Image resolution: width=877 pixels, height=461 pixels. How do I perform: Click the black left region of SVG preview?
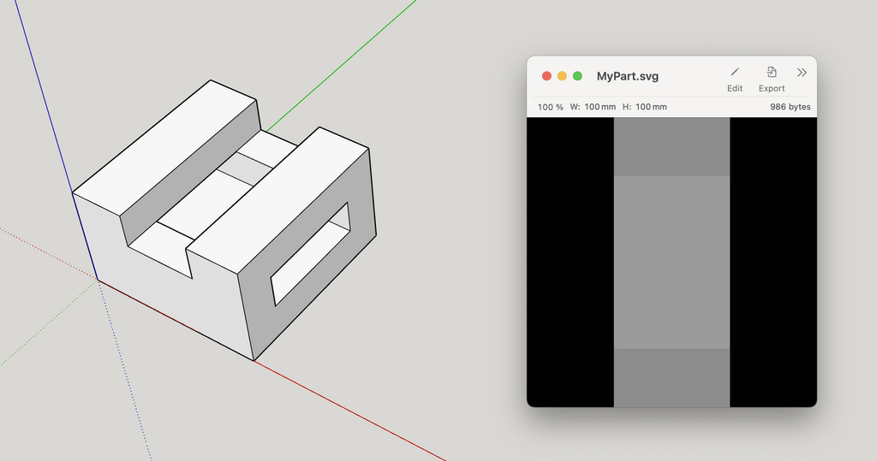pos(570,261)
